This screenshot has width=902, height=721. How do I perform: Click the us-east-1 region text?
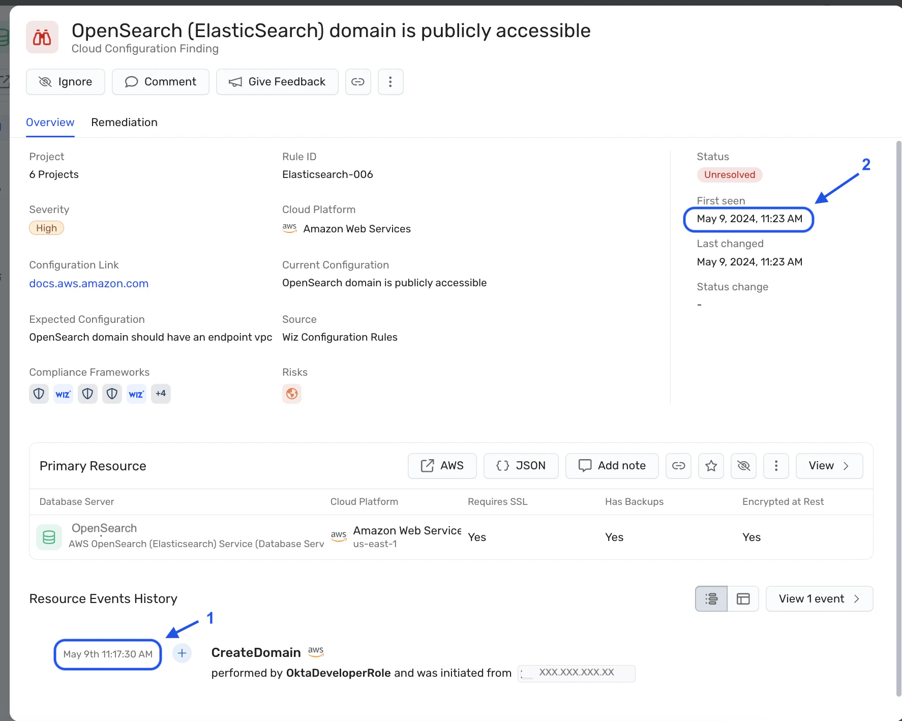pos(375,544)
